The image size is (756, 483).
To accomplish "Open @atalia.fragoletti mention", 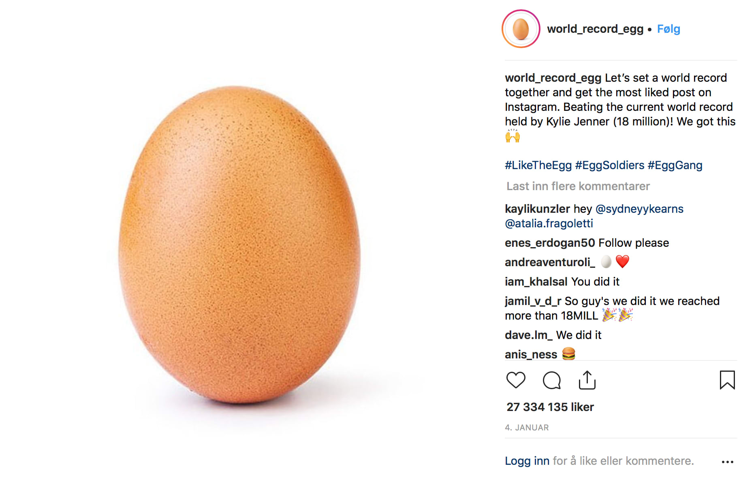I will pos(549,223).
